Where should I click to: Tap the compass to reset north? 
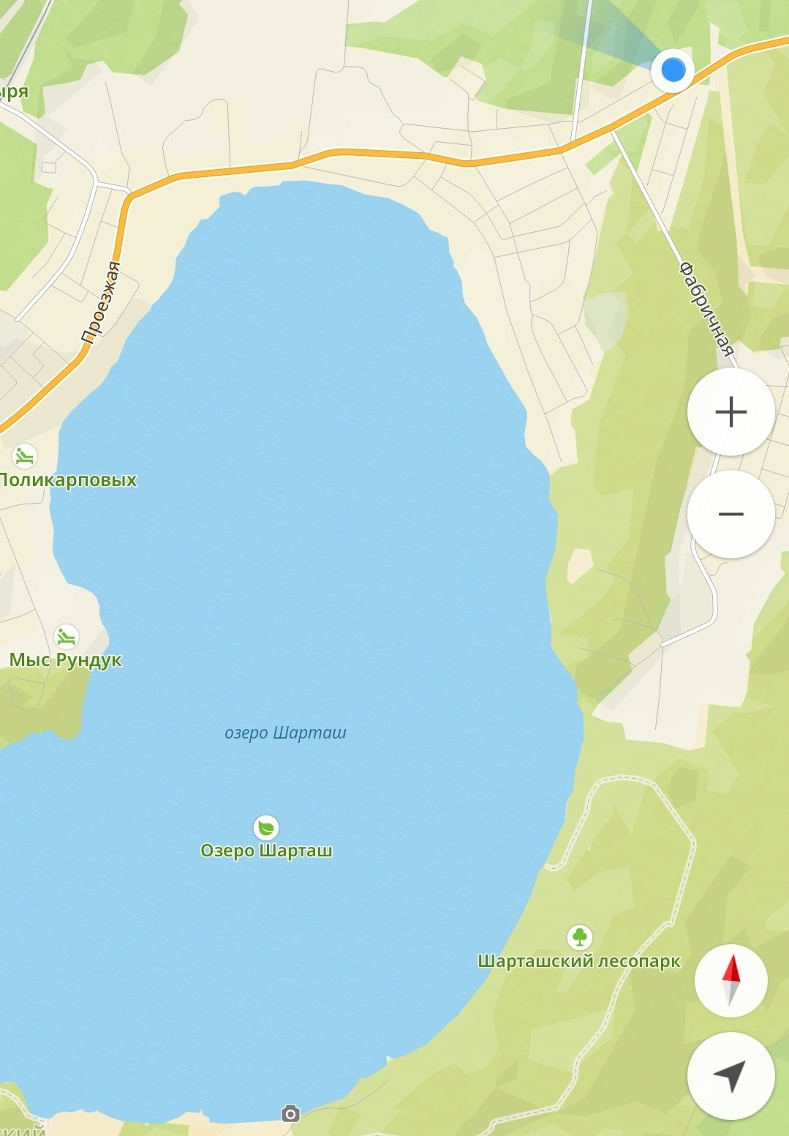(731, 980)
